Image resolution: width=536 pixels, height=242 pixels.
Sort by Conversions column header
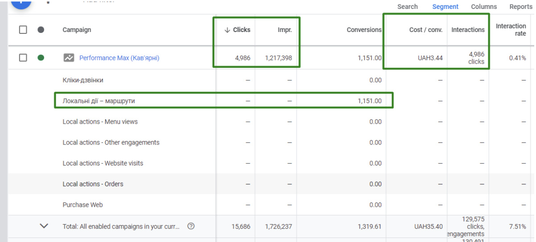(364, 30)
